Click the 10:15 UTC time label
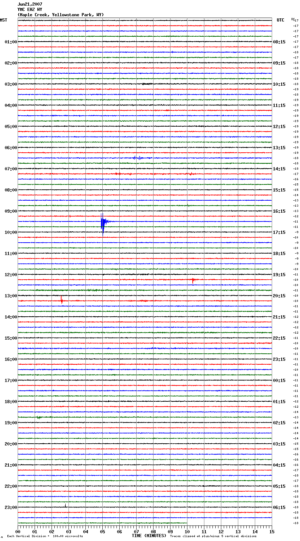Image resolution: width=300 pixels, height=541 pixels. click(x=279, y=84)
